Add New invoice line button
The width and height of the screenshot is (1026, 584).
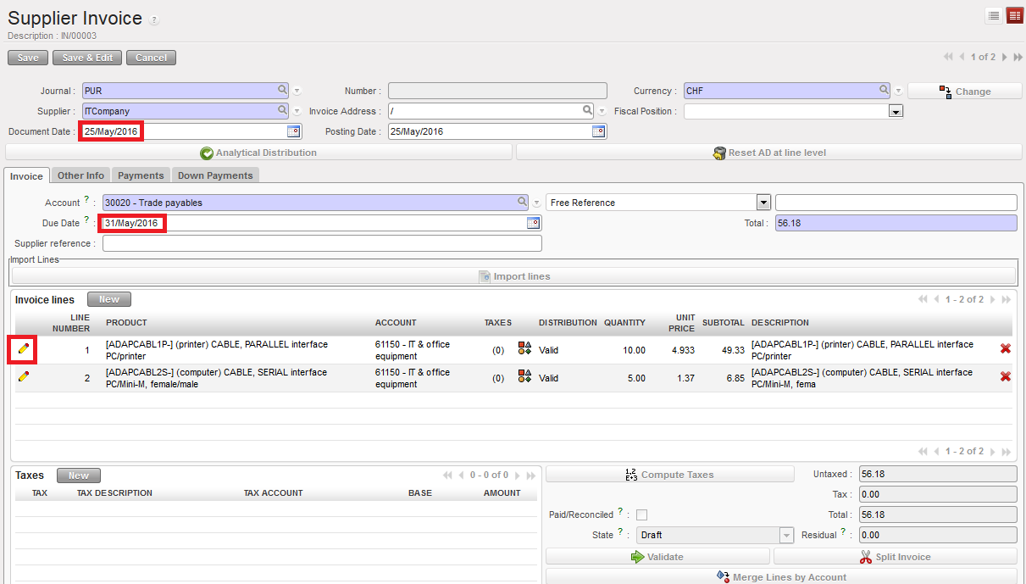[108, 299]
